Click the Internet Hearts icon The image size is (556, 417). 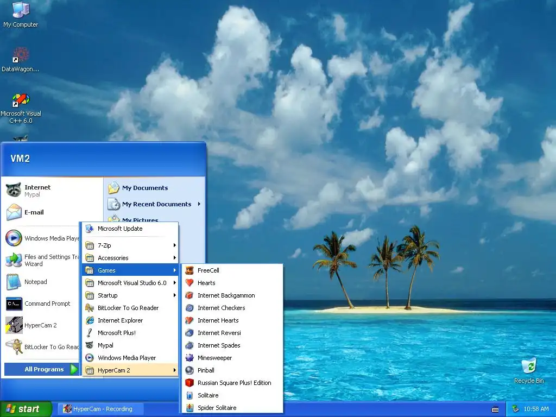click(189, 320)
